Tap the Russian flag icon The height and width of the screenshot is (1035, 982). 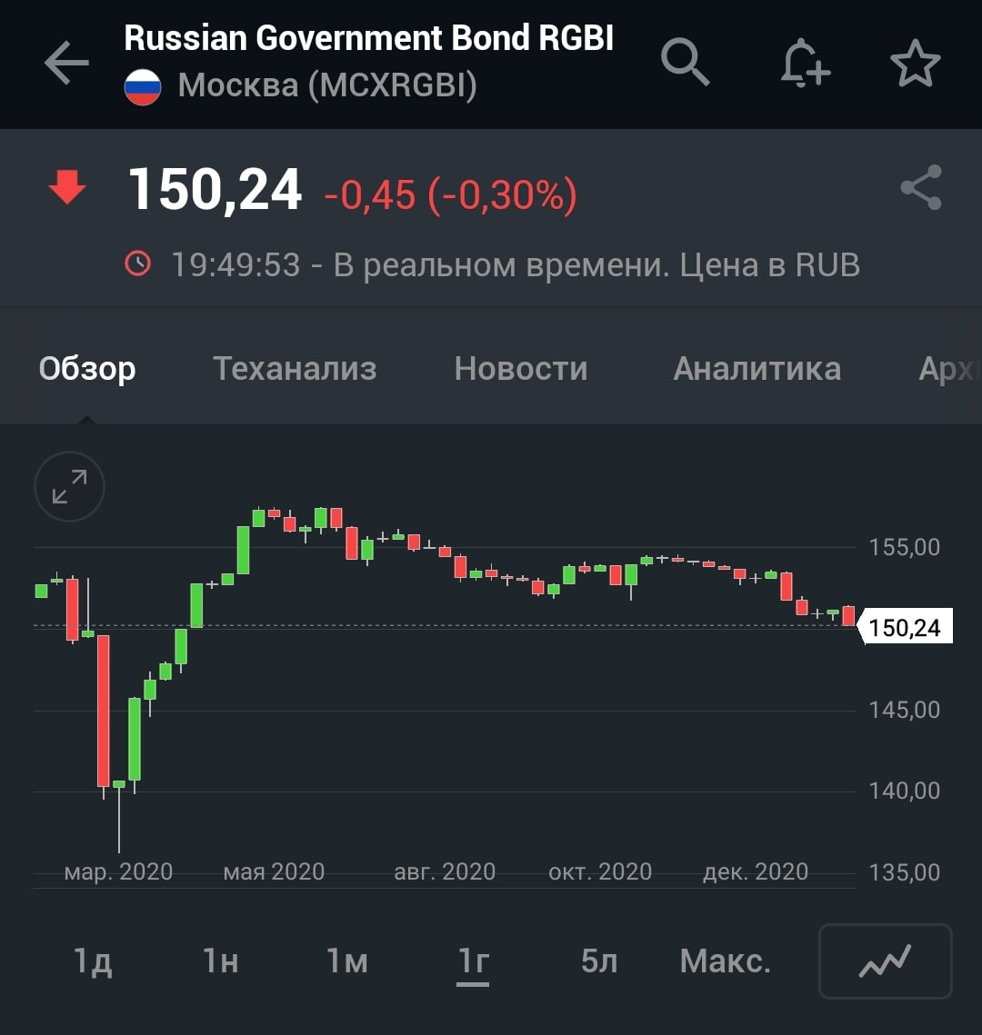[x=143, y=87]
